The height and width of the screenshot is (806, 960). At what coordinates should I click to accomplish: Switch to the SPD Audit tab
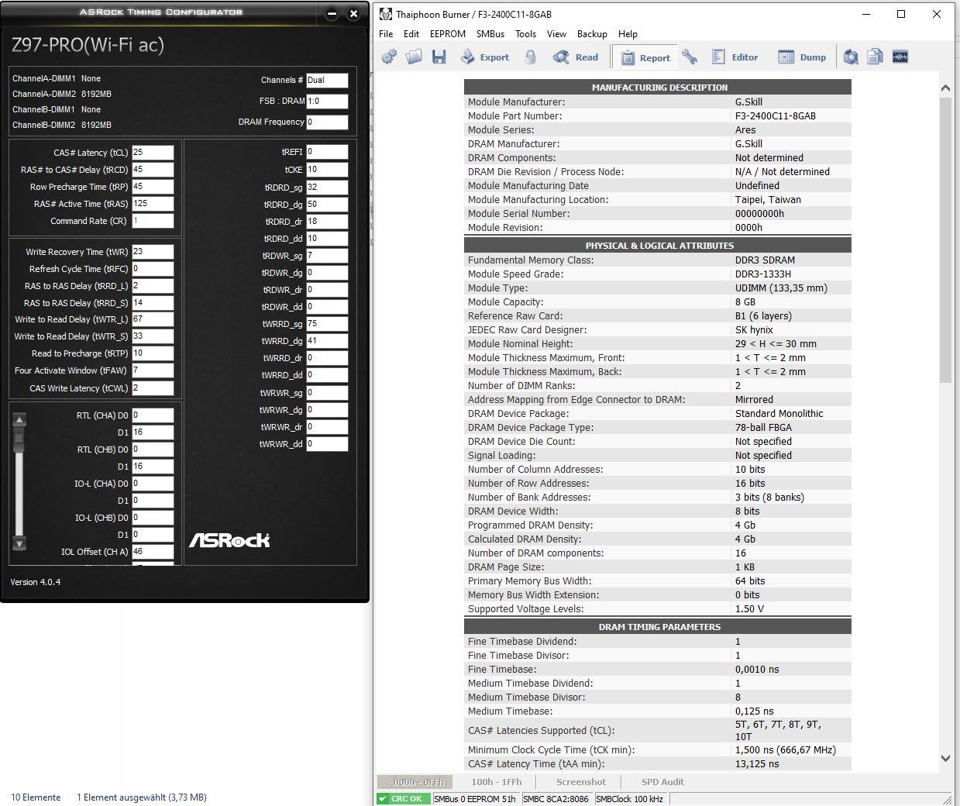pos(662,782)
